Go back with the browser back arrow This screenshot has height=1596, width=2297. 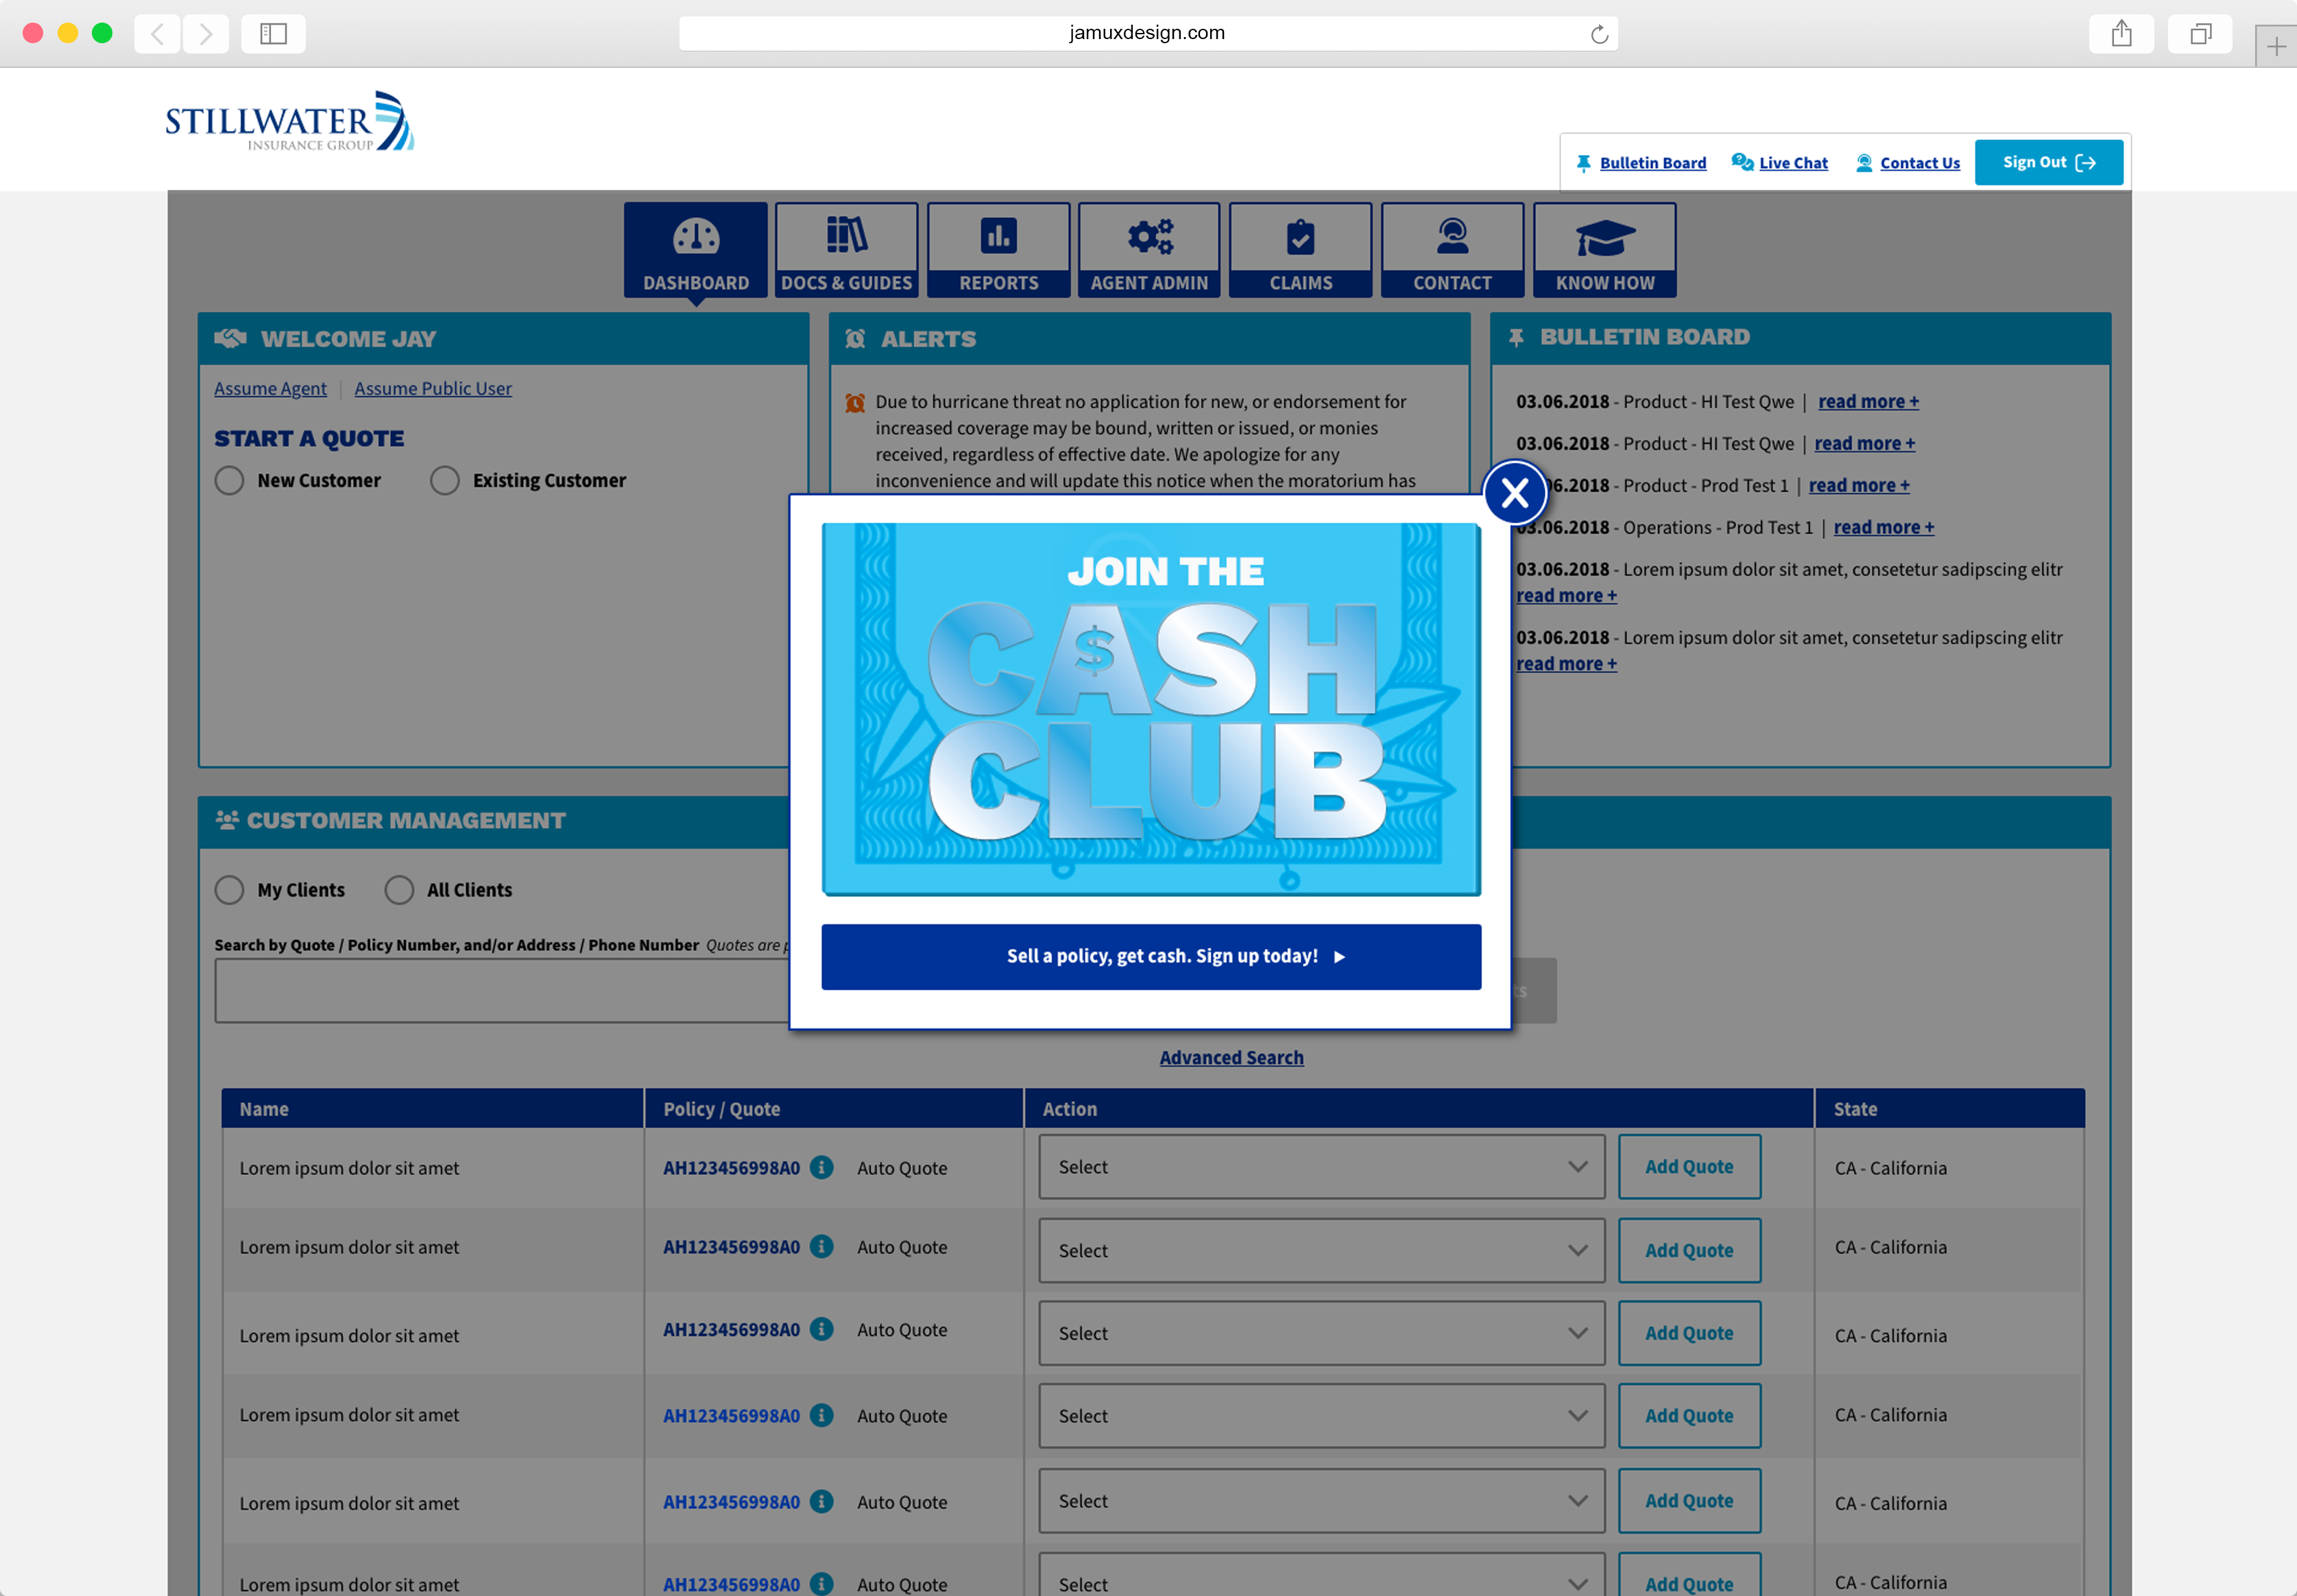click(x=157, y=34)
